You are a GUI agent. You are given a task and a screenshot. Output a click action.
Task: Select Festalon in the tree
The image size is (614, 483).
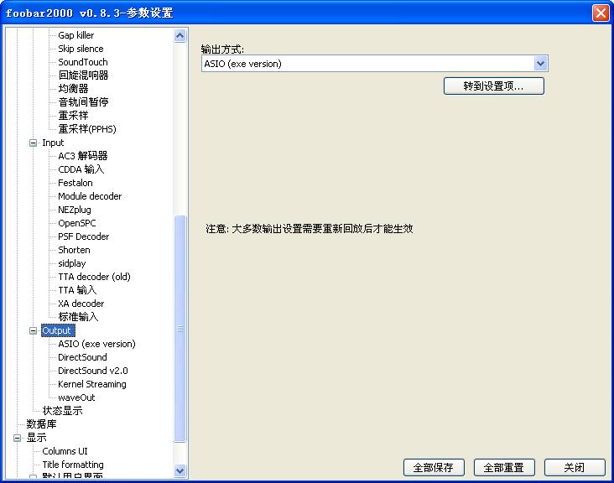click(x=75, y=183)
